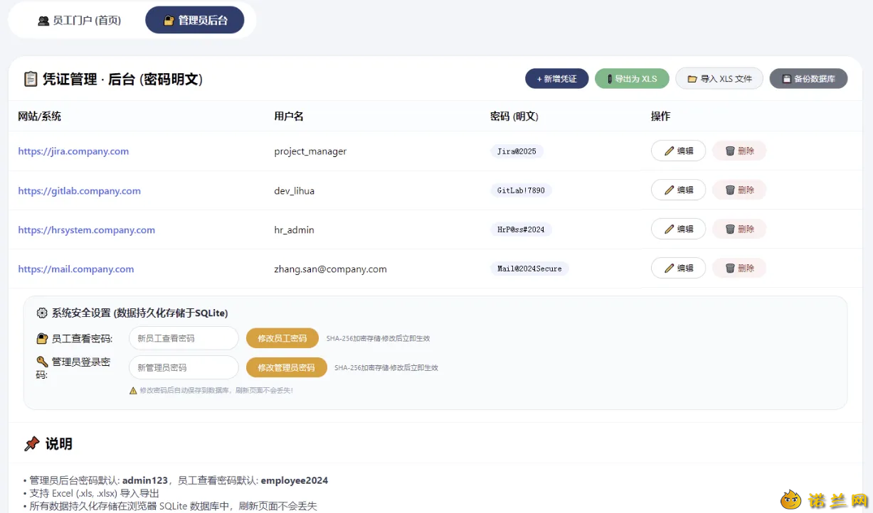This screenshot has width=873, height=513.
Task: Edit the project_manager credential row
Action: [x=678, y=151]
